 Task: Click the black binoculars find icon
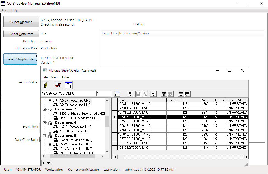coord(164,94)
